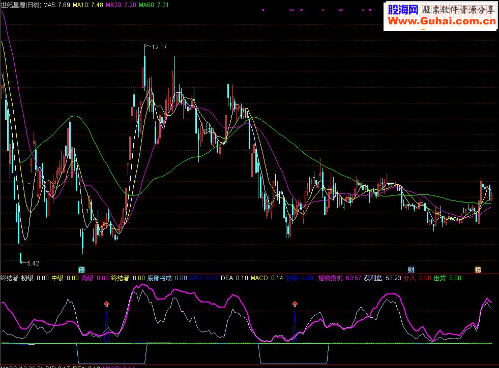This screenshot has width=499, height=368.
Task: Click the MA20: 7.20 label
Action: pyautogui.click(x=121, y=5)
